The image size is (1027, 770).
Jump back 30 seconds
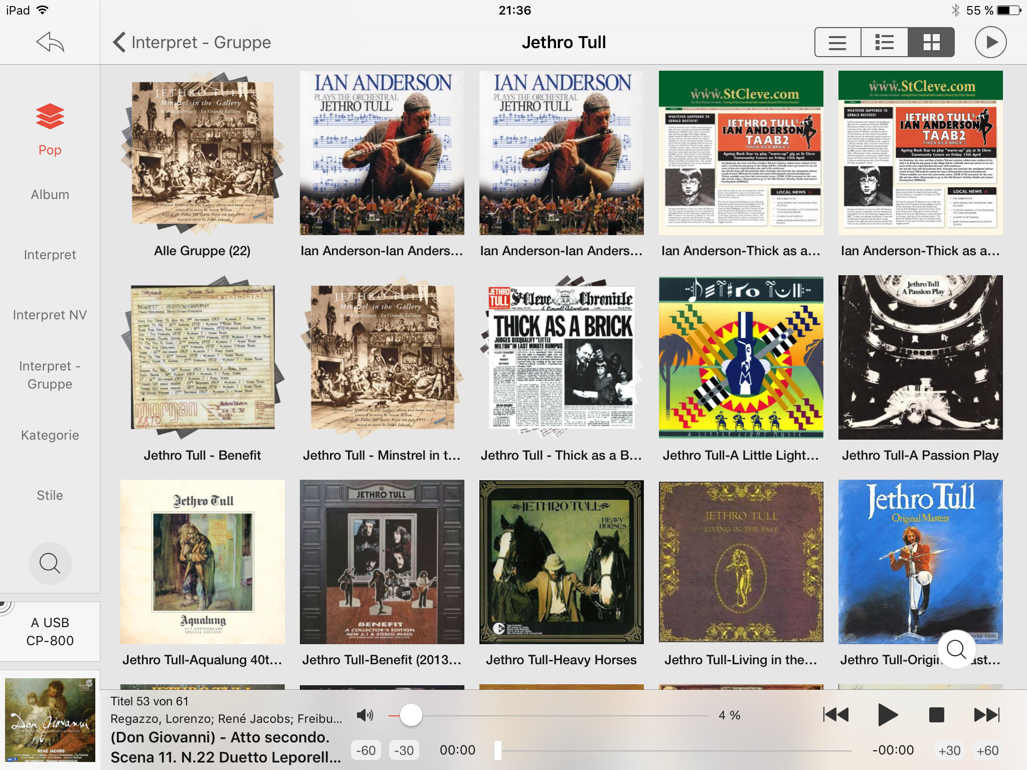click(x=404, y=750)
